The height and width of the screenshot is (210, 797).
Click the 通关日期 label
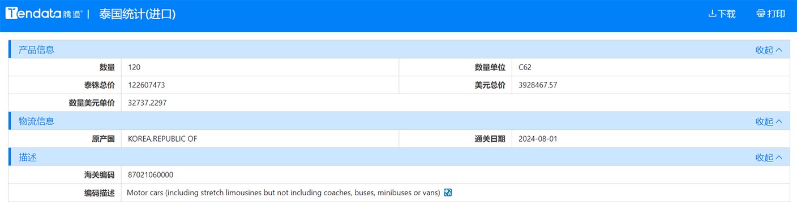pyautogui.click(x=490, y=139)
